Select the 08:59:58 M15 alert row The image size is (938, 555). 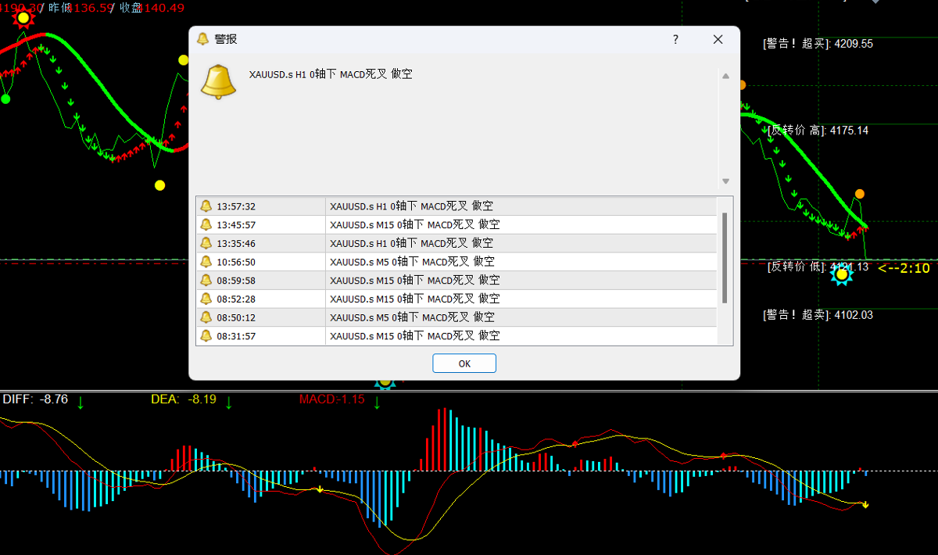pos(456,281)
